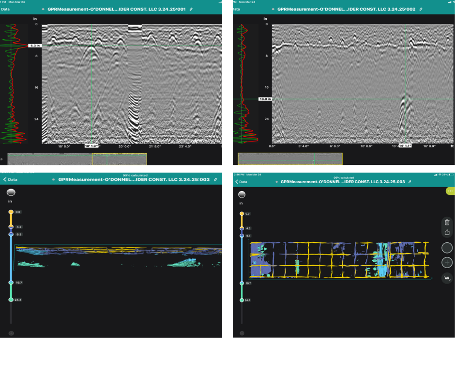This screenshot has width=455, height=382.
Task: Edit title with pencil in bottom-right 003 panel
Action: 410,181
